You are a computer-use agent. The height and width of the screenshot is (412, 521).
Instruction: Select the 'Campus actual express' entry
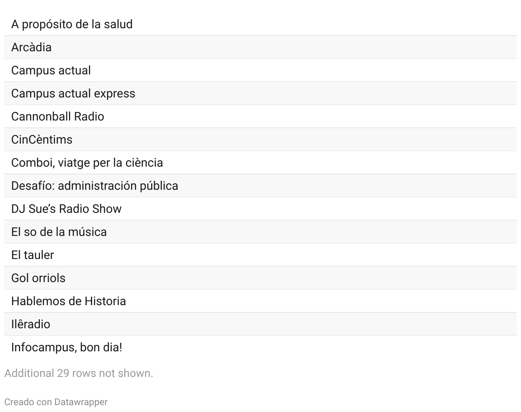pyautogui.click(x=73, y=94)
